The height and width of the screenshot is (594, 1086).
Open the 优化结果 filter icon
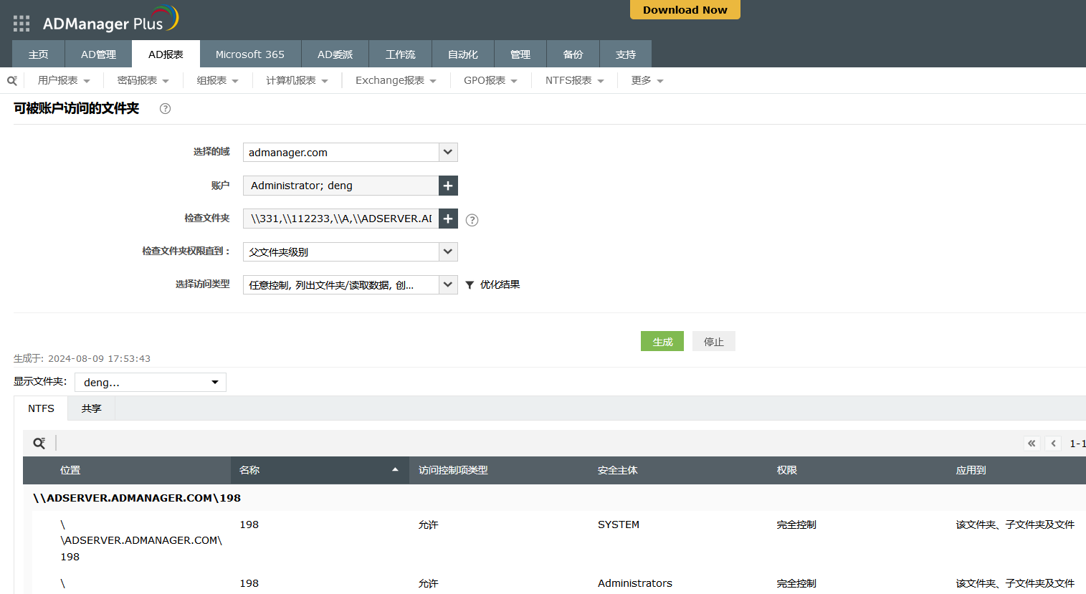470,285
